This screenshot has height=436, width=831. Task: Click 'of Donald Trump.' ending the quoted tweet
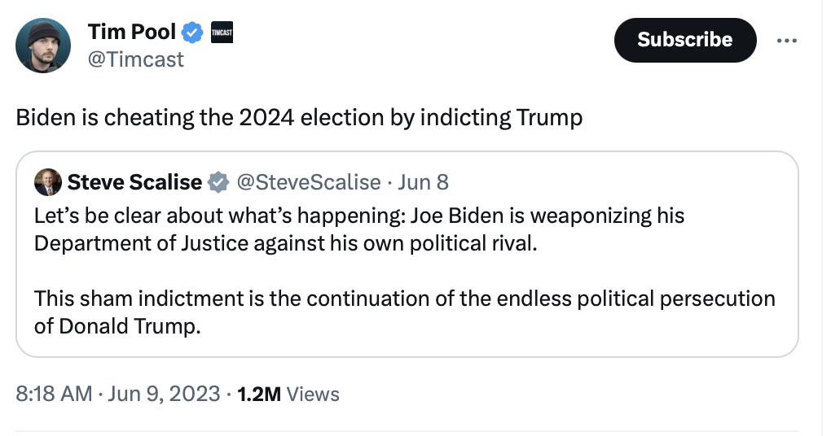(x=117, y=326)
